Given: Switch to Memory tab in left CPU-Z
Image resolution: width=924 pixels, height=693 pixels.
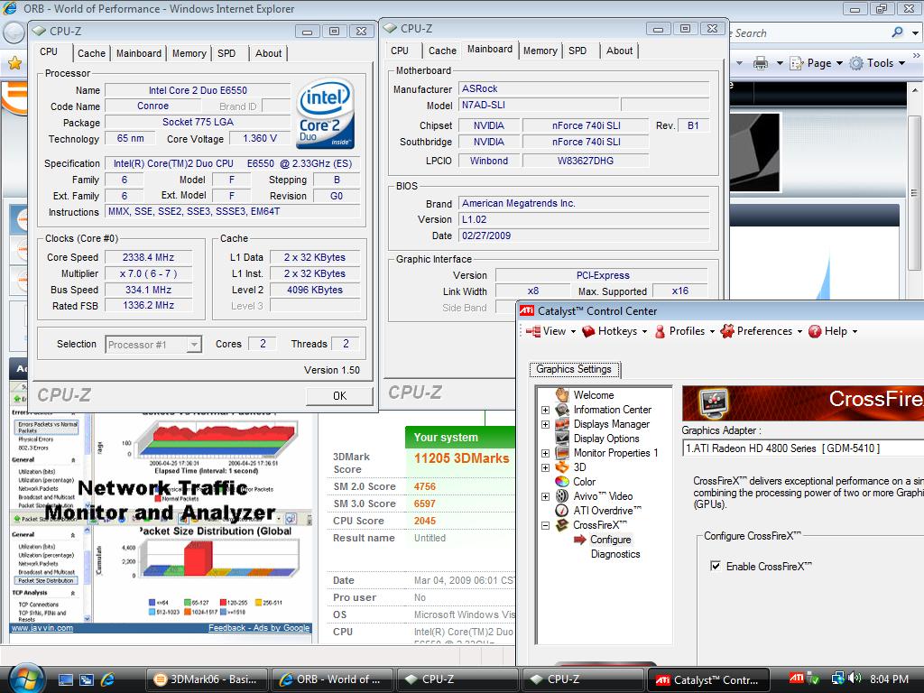Looking at the screenshot, I should (189, 53).
